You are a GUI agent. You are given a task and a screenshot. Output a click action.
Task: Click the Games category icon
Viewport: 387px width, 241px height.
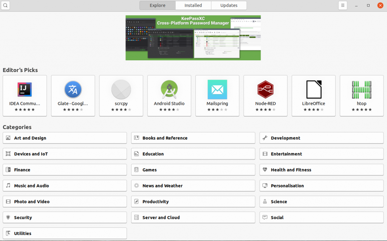(136, 170)
